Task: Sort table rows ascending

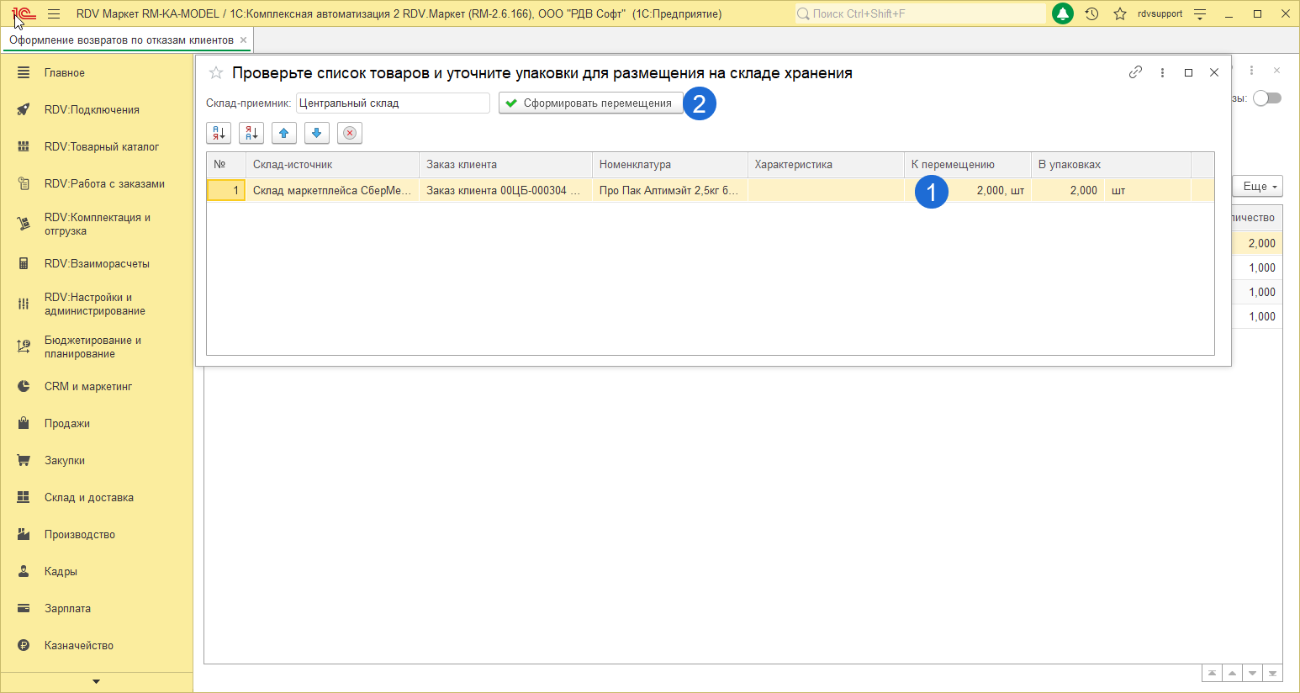Action: pos(219,133)
